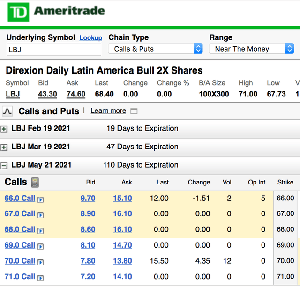This screenshot has height=287, width=300.
Task: Open action arrow for 69.0 Call
Action: click(40, 246)
